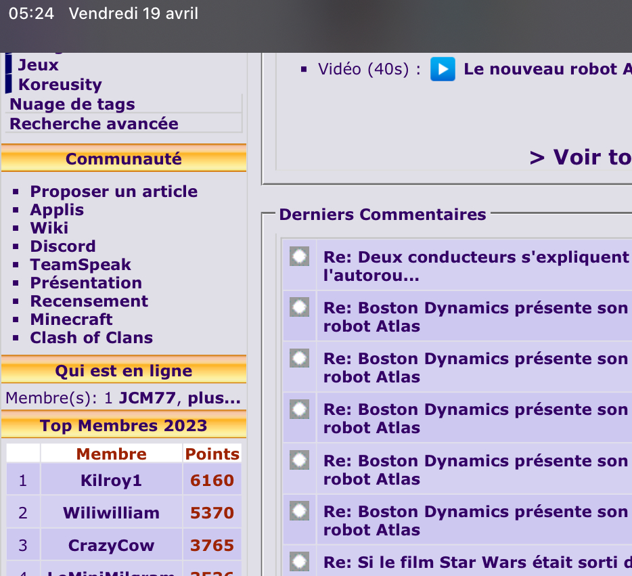Open the "> Voir to…" see-all link

tap(580, 157)
